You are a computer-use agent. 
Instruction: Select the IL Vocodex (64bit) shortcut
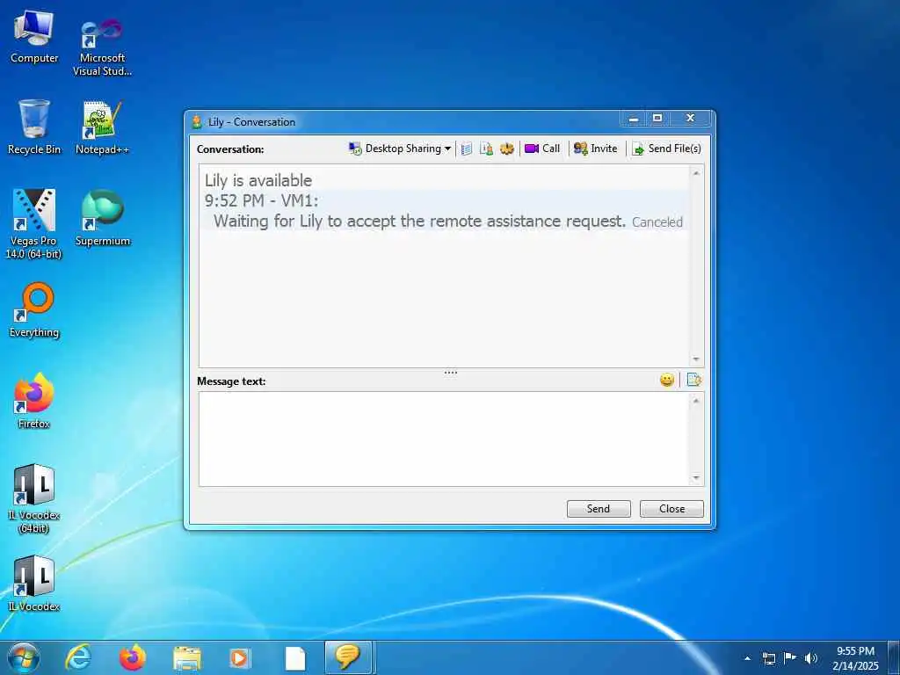pos(34,498)
